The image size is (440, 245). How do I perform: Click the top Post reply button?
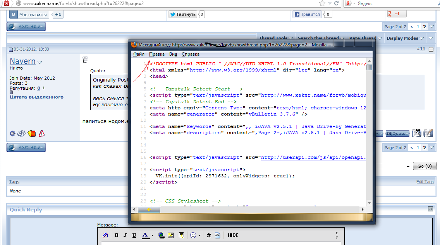(26, 26)
